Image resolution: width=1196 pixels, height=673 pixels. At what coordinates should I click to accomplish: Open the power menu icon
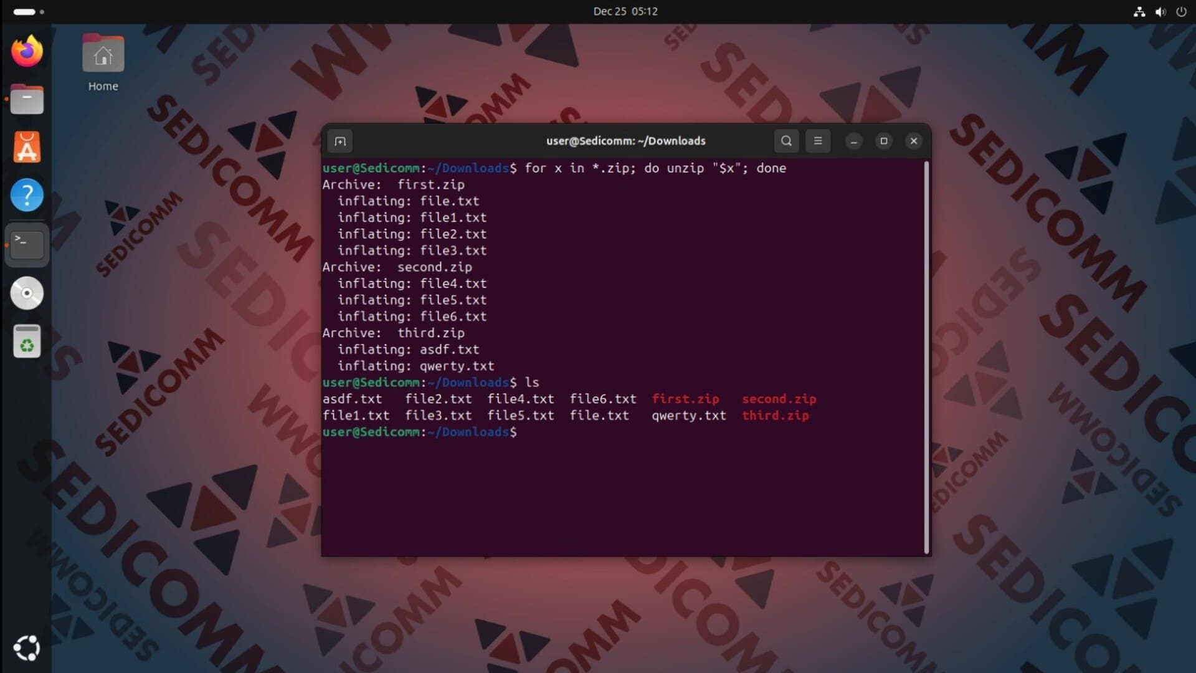[x=1181, y=11]
